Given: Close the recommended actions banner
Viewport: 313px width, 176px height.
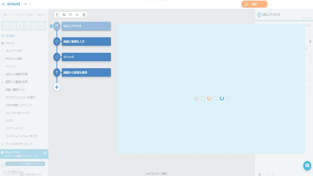Looking at the screenshot, I should (x=45, y=153).
